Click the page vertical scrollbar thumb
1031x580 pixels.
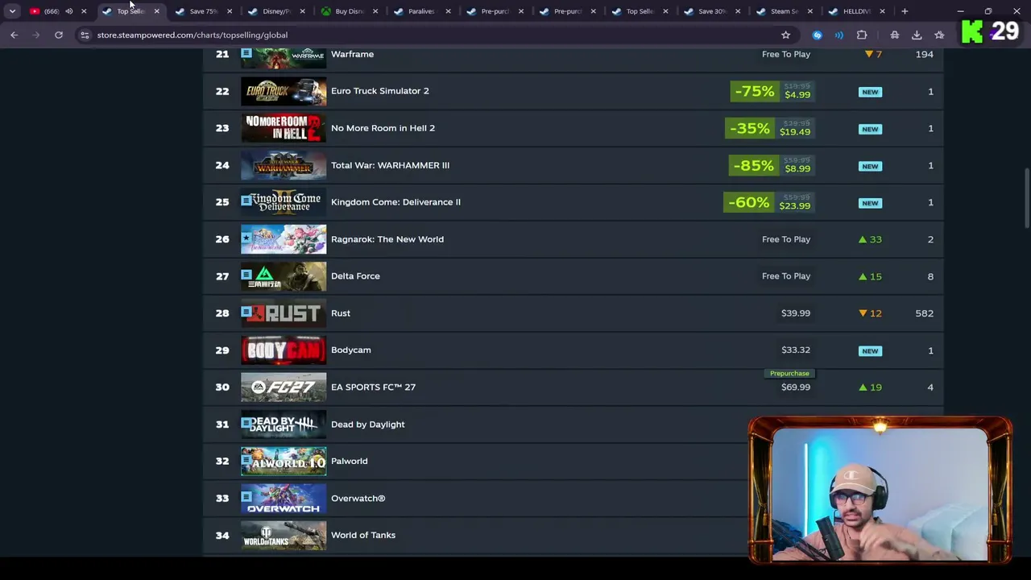(x=1026, y=198)
